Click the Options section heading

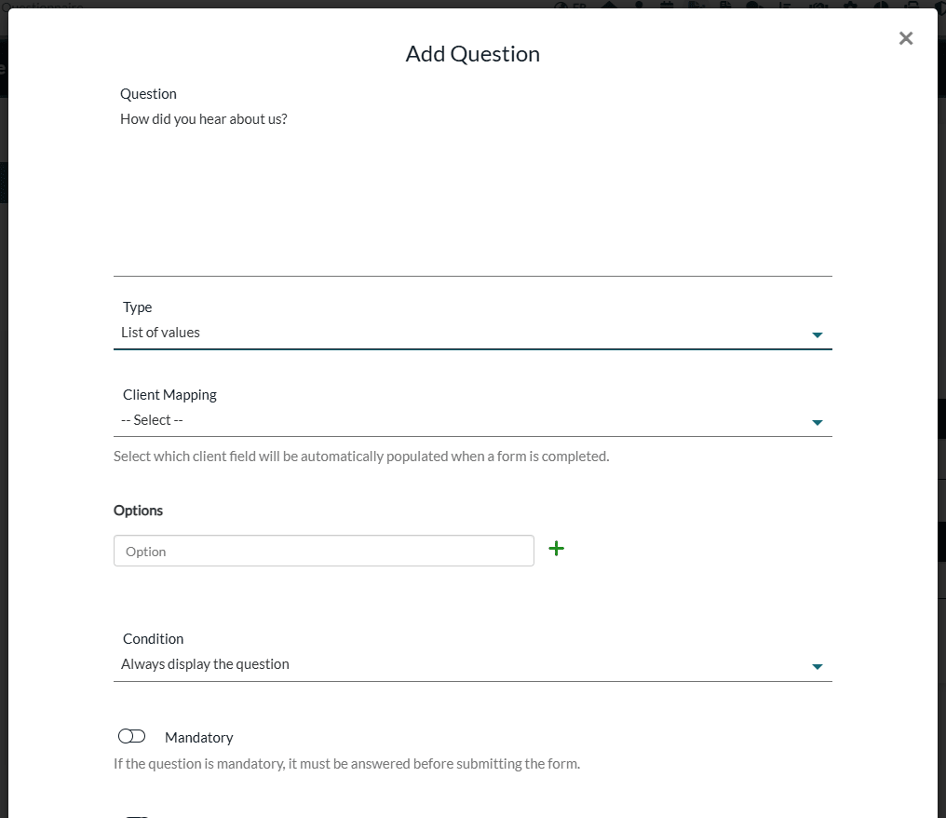coord(138,511)
